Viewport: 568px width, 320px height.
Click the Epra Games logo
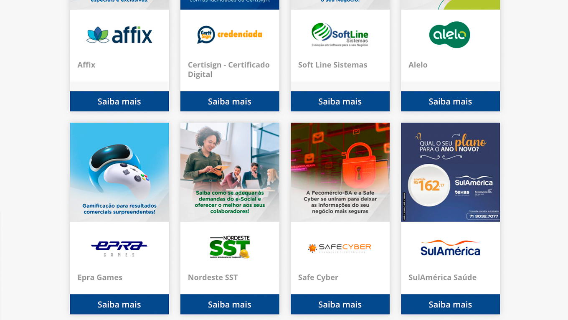tap(119, 248)
